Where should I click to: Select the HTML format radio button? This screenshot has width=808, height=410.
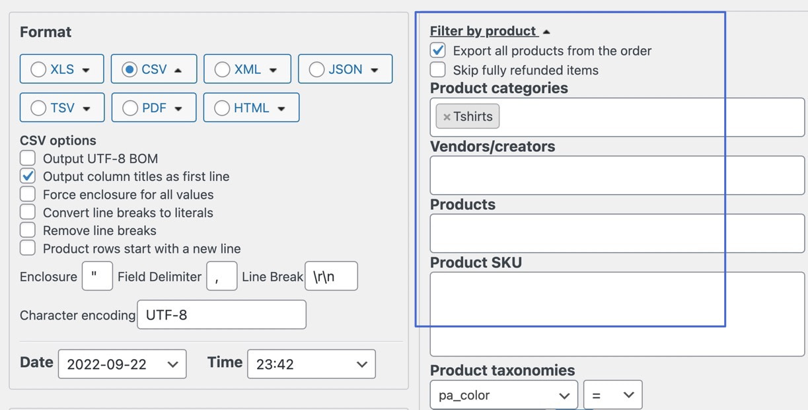pos(222,108)
